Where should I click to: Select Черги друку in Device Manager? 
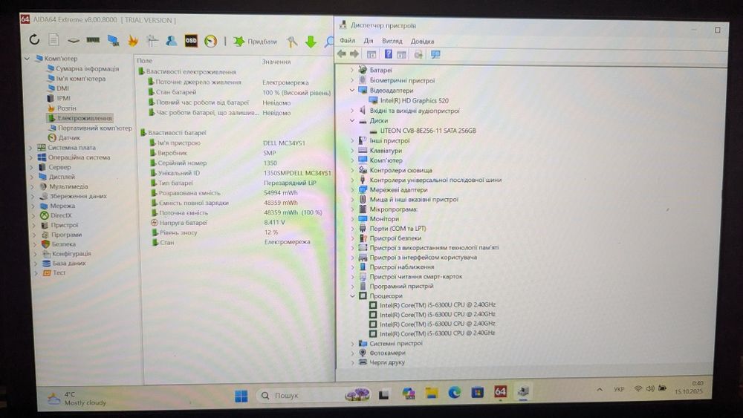click(x=386, y=362)
